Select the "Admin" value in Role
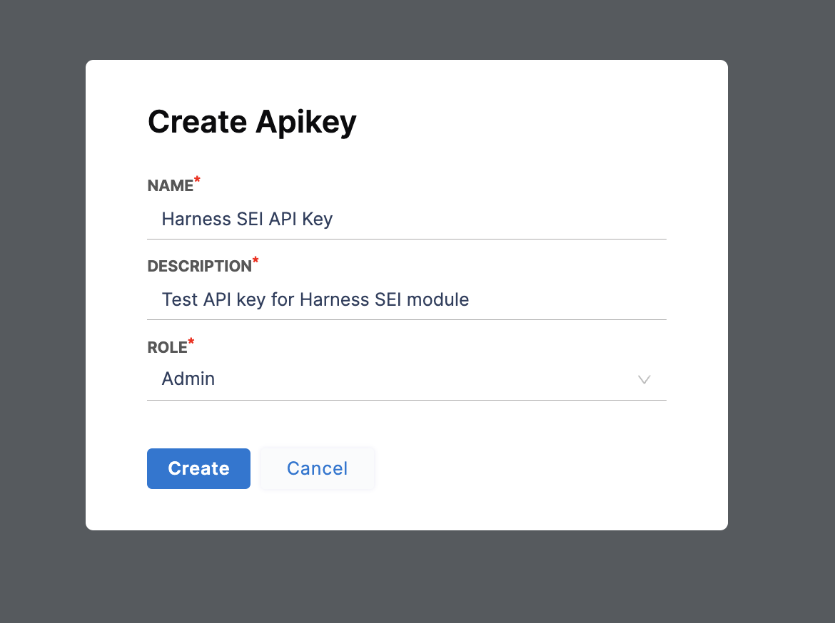835x623 pixels. pos(188,379)
